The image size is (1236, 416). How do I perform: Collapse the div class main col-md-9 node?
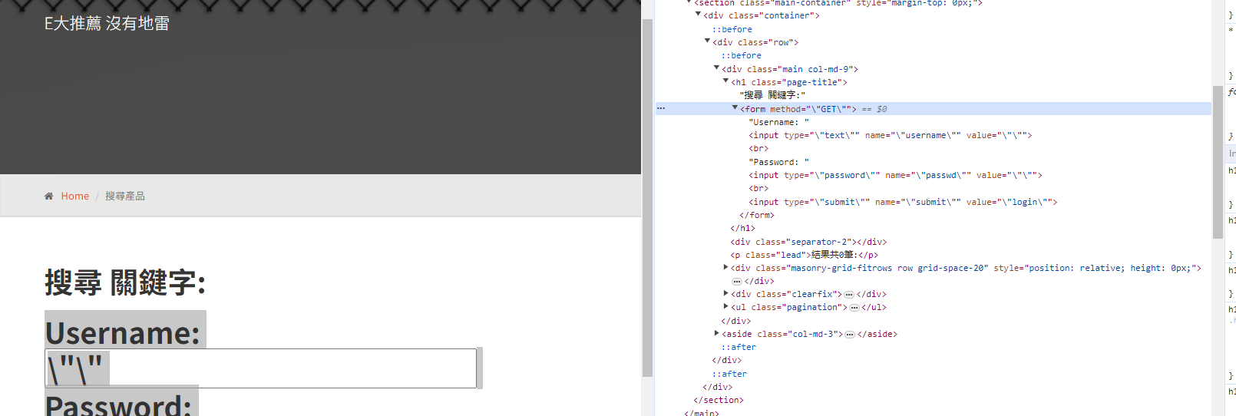(x=716, y=68)
